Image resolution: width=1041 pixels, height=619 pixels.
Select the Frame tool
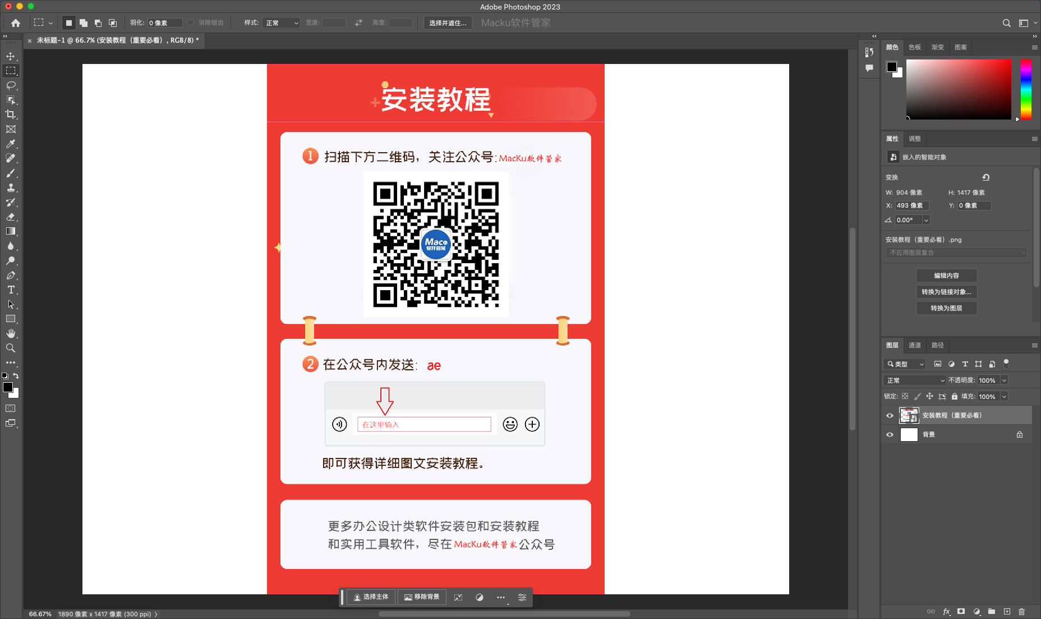(x=11, y=129)
